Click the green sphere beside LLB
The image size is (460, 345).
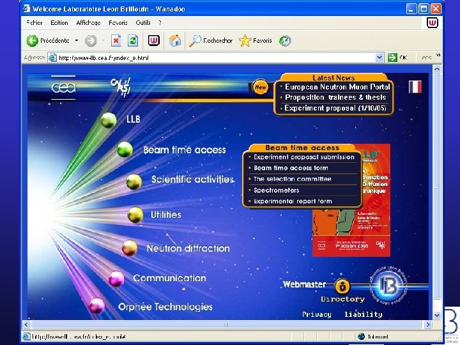coord(109,120)
